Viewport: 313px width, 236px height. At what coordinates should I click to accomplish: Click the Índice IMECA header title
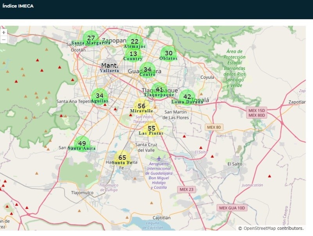click(18, 6)
